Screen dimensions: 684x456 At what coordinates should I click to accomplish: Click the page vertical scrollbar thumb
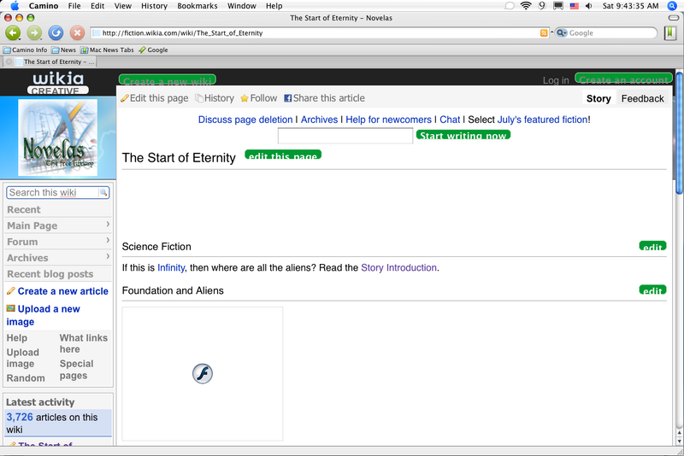coord(680,132)
